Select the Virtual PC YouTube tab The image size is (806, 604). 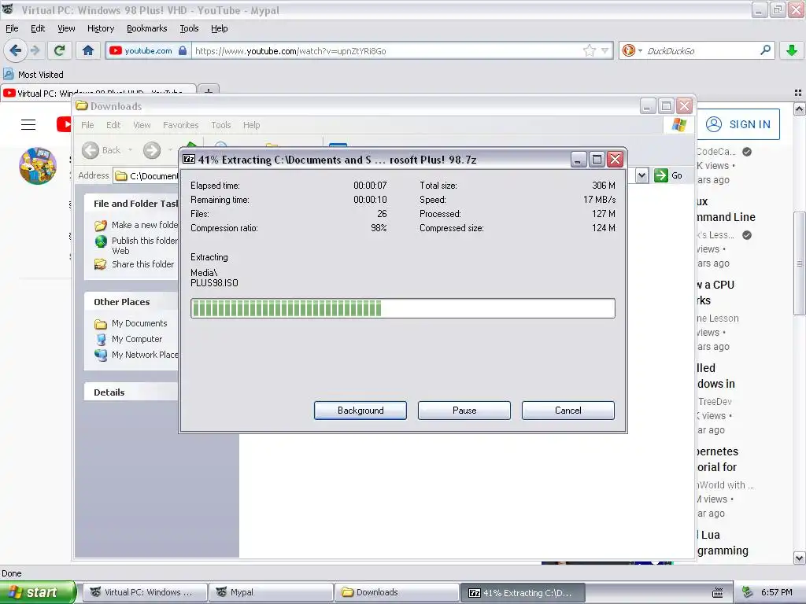[98, 91]
